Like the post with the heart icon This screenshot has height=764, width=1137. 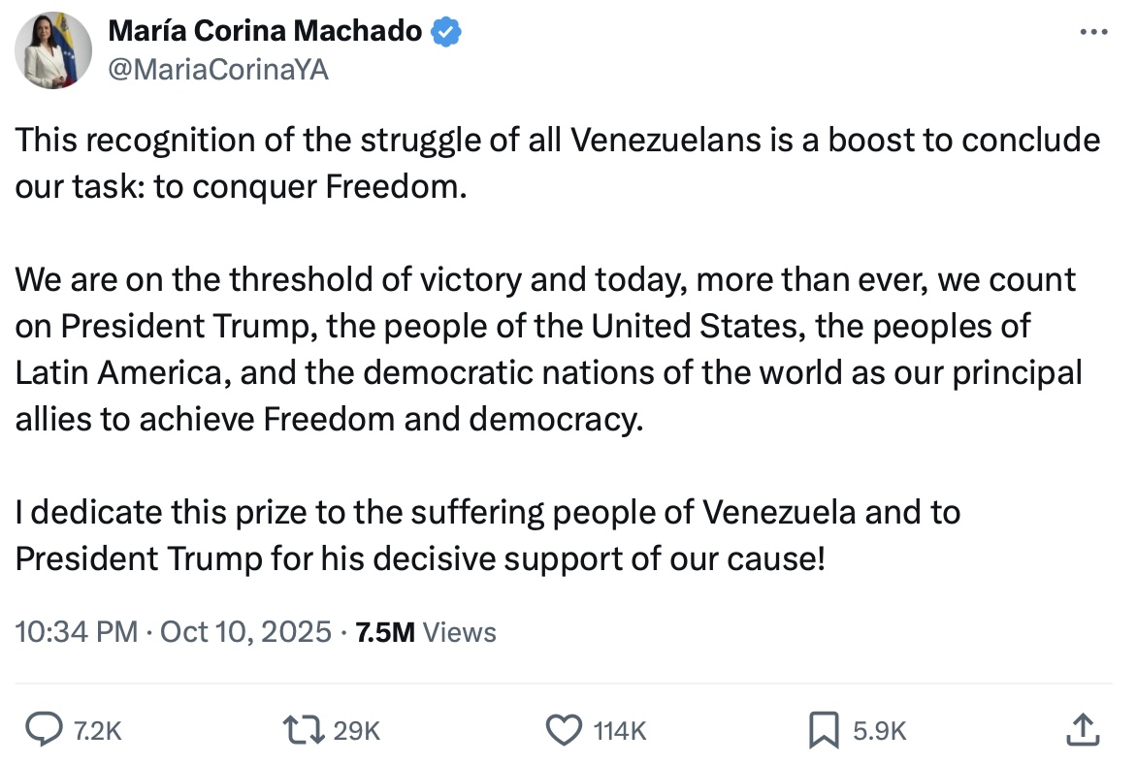point(565,729)
